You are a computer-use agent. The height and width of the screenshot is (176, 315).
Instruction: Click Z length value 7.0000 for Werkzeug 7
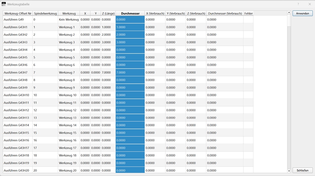click(108, 72)
